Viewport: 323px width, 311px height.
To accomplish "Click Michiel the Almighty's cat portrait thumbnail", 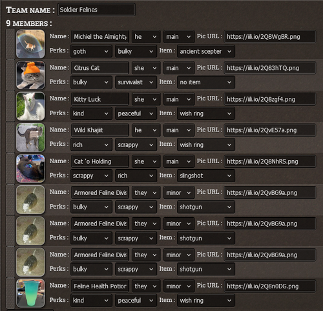I will pyautogui.click(x=30, y=44).
